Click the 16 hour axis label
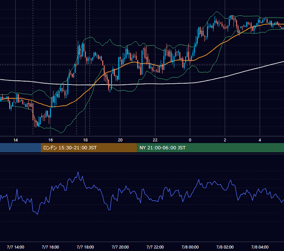284x251 pixels. (51, 140)
